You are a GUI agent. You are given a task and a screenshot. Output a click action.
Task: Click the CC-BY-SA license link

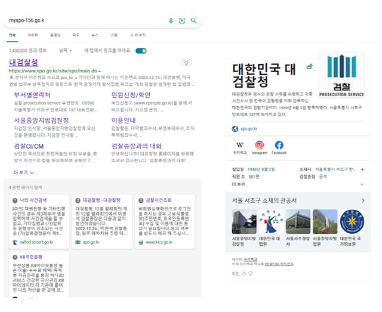[279, 264]
